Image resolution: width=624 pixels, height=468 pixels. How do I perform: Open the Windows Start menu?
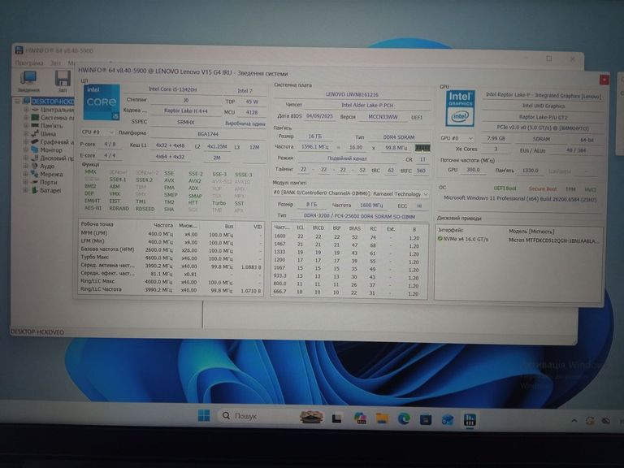[204, 415]
